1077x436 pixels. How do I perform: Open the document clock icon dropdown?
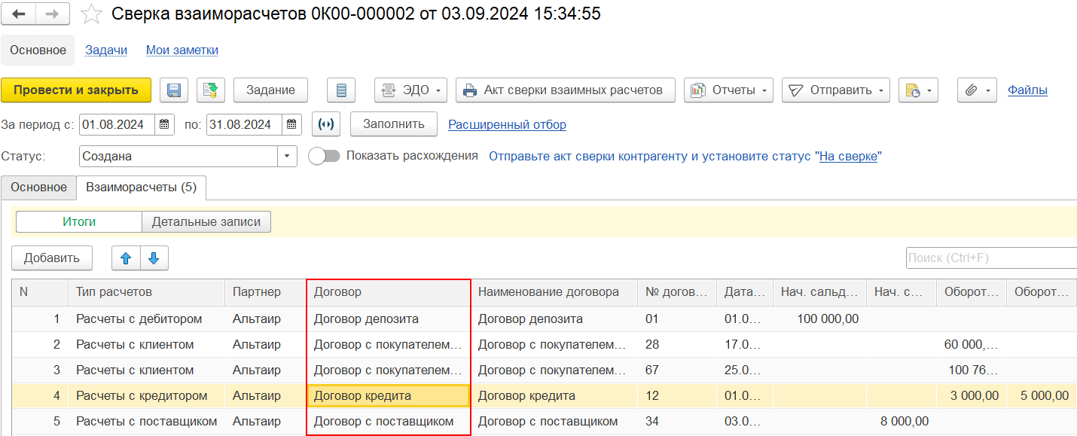pyautogui.click(x=918, y=90)
